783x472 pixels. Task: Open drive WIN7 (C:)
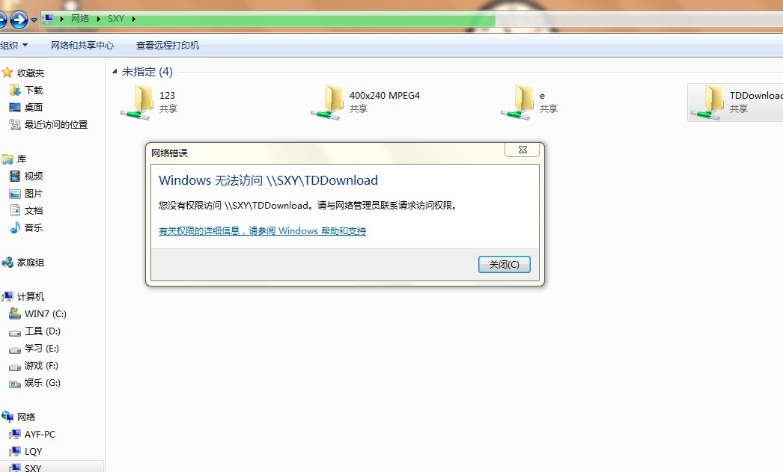point(46,314)
